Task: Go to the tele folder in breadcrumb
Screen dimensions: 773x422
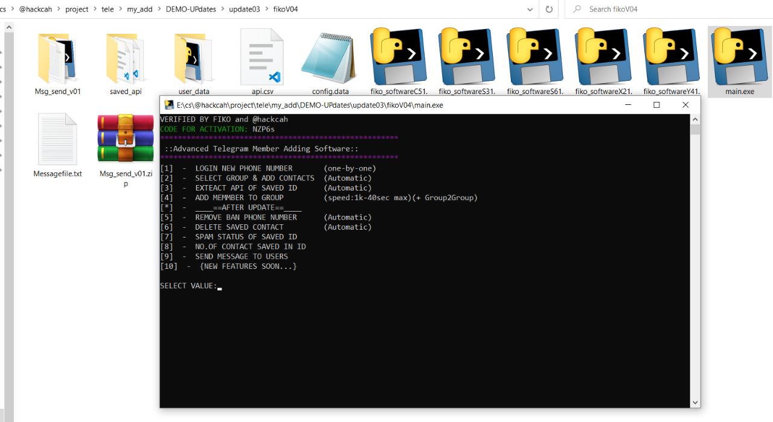Action: 107,9
